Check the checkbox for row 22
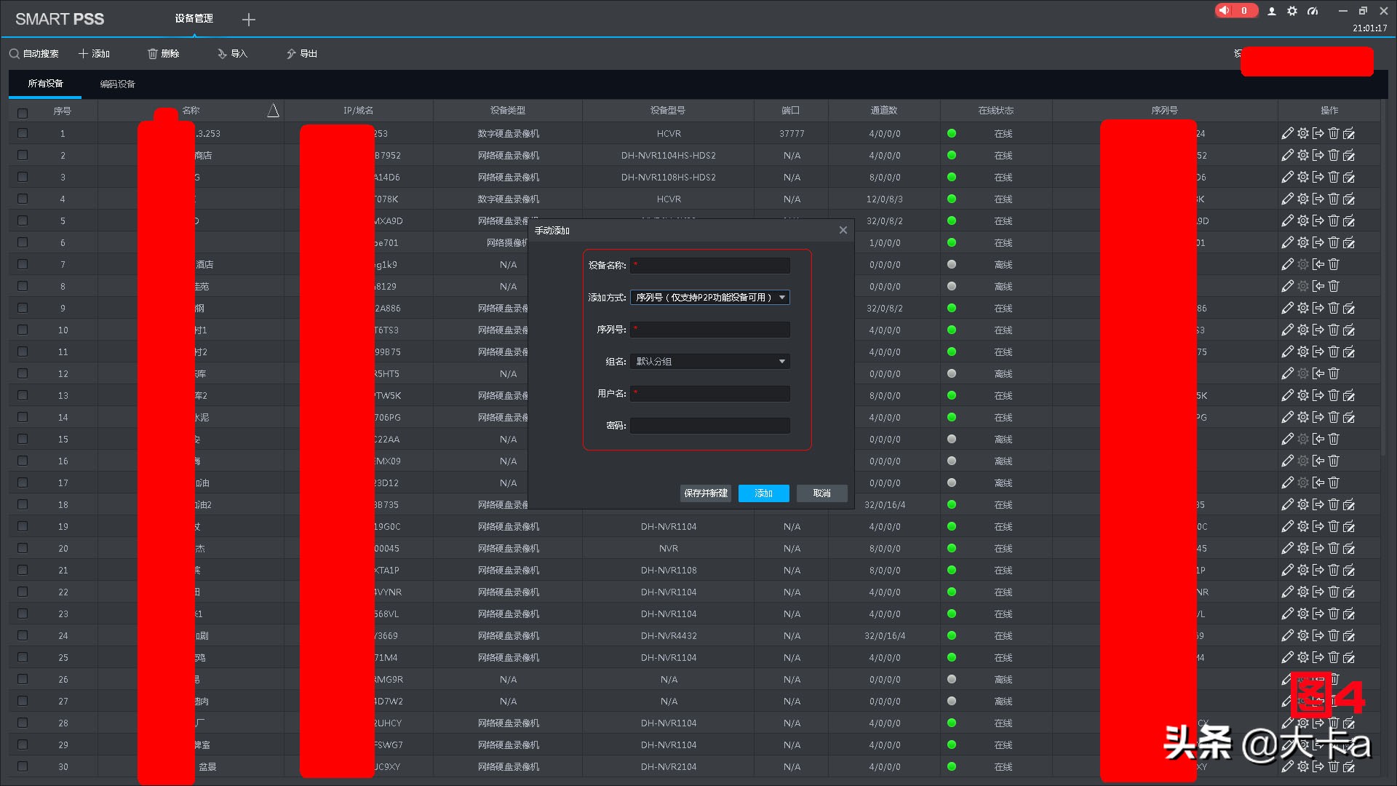This screenshot has width=1397, height=786. tap(23, 592)
